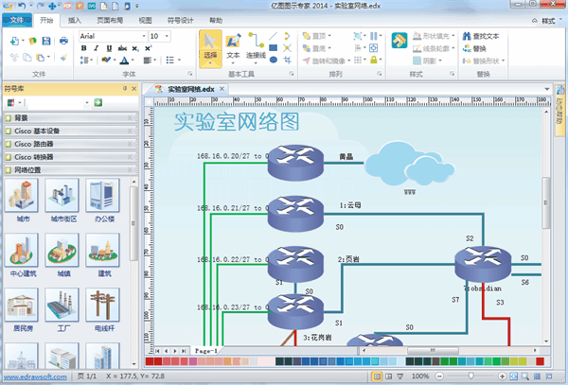Select the 黄晶 router shape on canvas
The height and width of the screenshot is (385, 568).
point(295,163)
